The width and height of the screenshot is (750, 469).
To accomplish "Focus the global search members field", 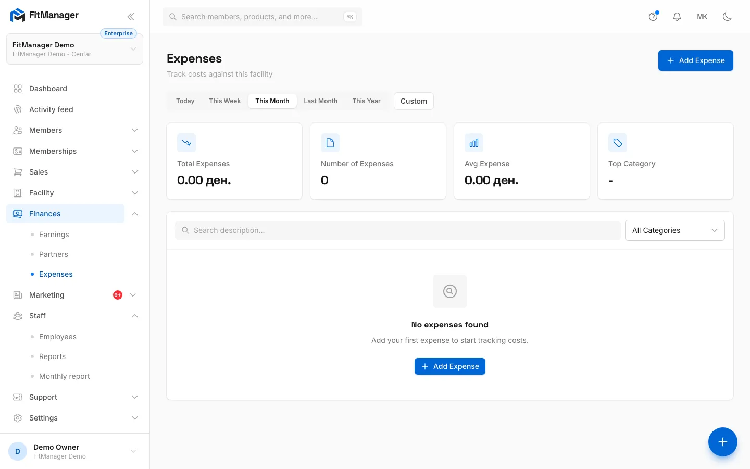I will pos(262,17).
